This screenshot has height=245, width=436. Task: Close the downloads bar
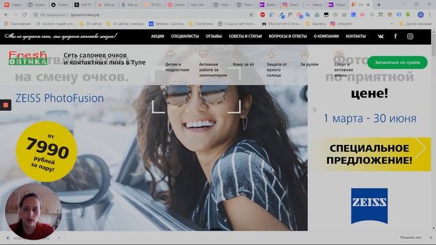pos(431,238)
